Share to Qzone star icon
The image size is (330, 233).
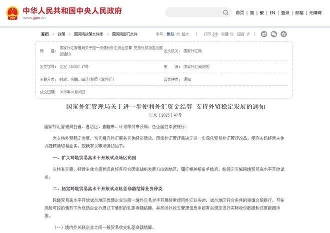pos(284,34)
